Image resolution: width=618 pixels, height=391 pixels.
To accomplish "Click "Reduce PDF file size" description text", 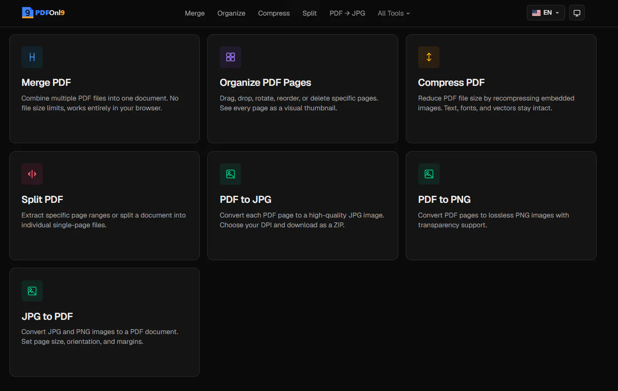I will [x=496, y=103].
